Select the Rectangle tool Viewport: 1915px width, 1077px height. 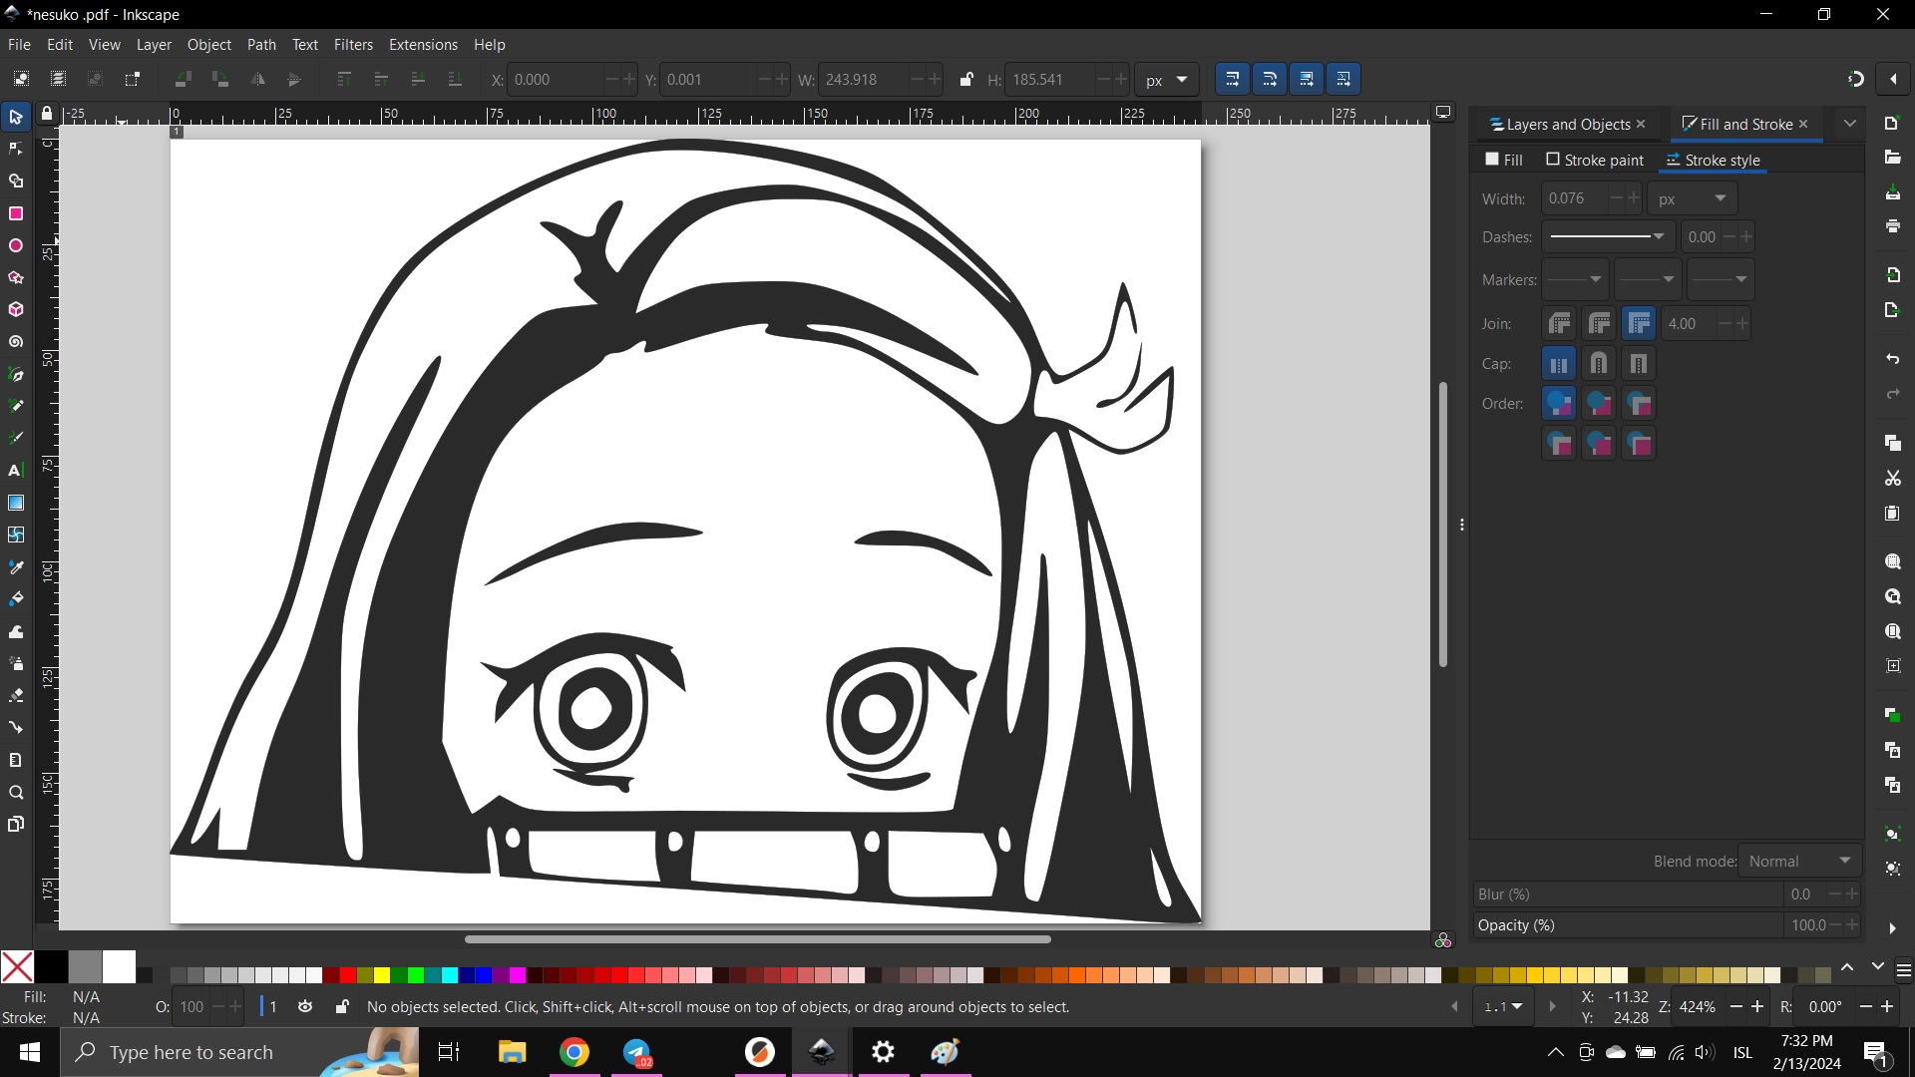(16, 213)
